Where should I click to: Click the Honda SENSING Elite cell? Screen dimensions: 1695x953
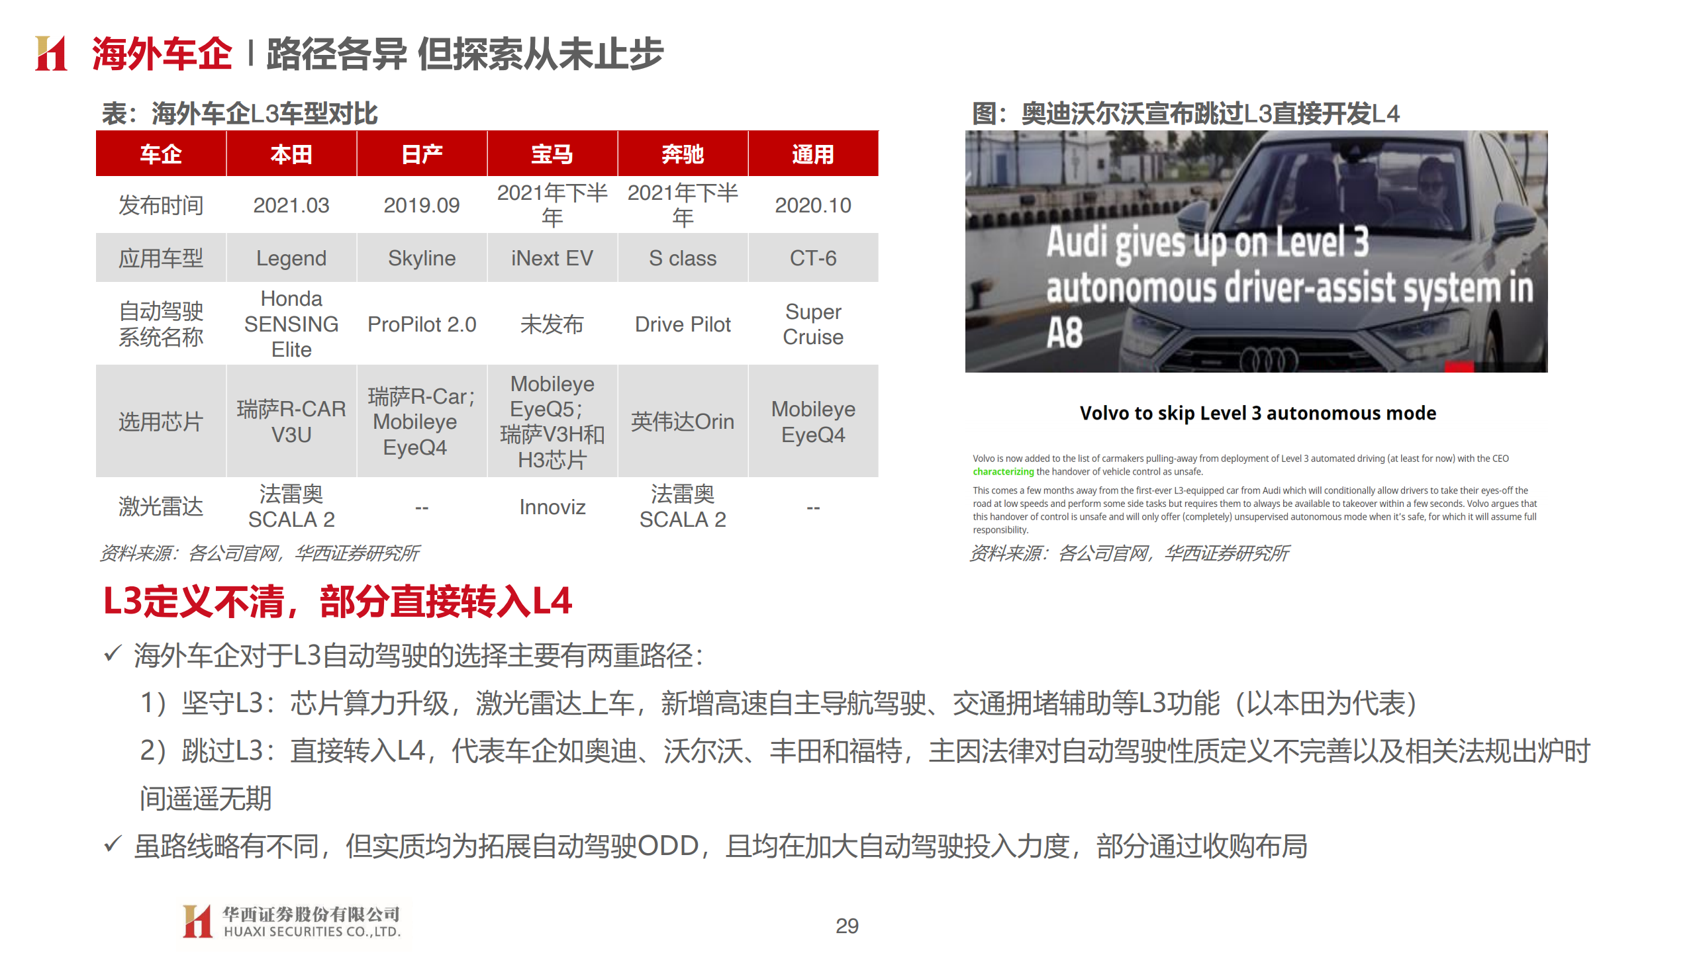291,324
